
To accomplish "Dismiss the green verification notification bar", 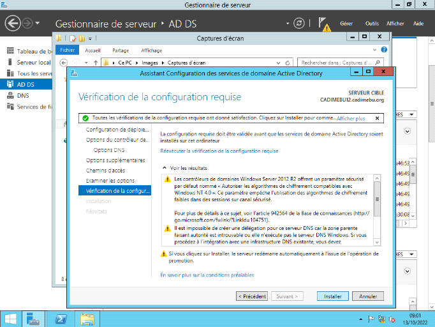I will click(378, 118).
